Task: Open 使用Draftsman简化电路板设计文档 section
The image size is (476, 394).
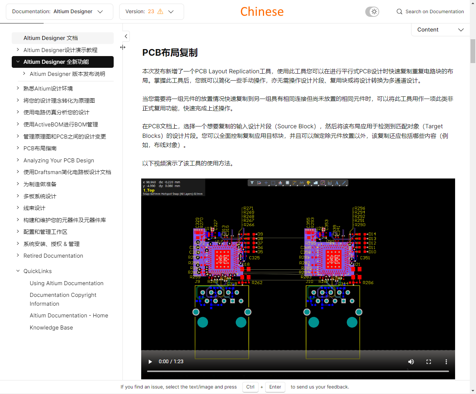Action: [x=67, y=172]
